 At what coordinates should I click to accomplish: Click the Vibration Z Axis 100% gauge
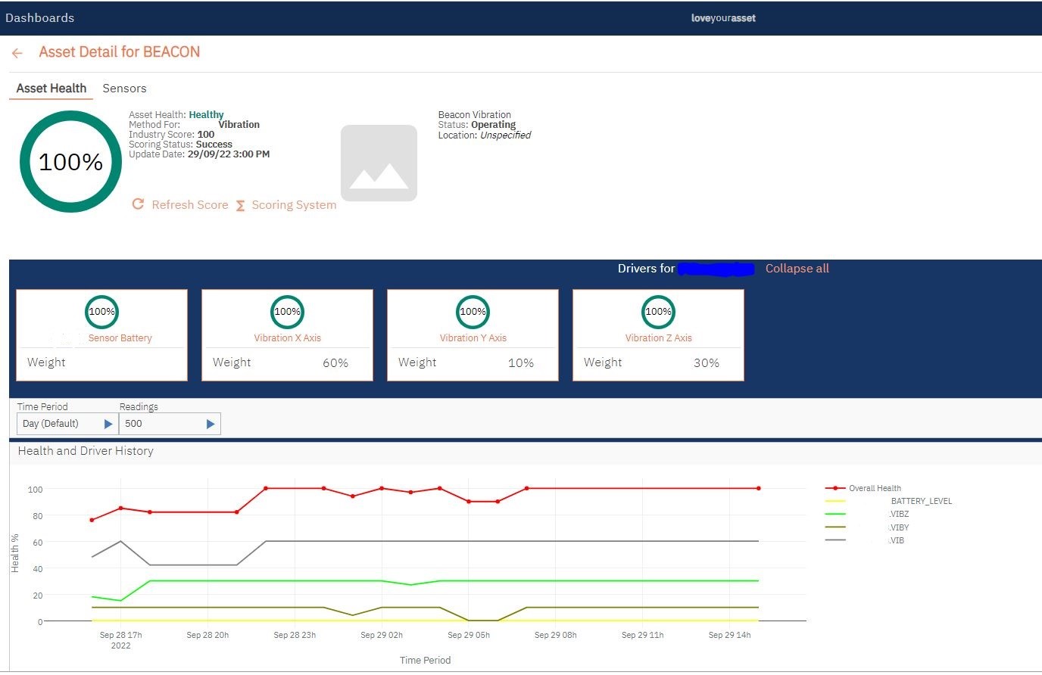pos(658,312)
